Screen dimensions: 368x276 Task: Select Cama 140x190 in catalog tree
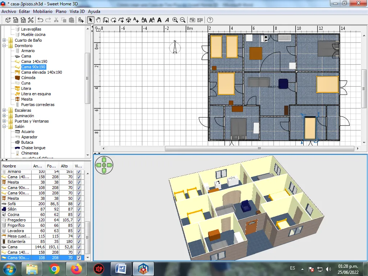click(x=34, y=61)
